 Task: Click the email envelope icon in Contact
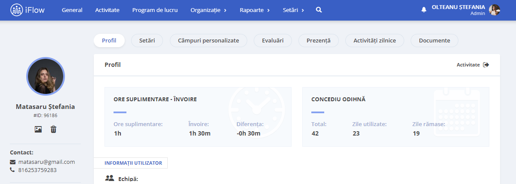tap(12, 162)
